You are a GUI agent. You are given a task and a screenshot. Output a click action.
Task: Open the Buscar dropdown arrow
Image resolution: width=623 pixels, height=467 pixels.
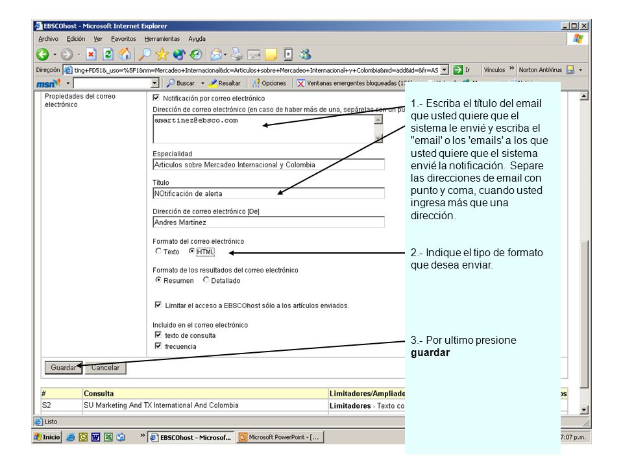(x=202, y=83)
